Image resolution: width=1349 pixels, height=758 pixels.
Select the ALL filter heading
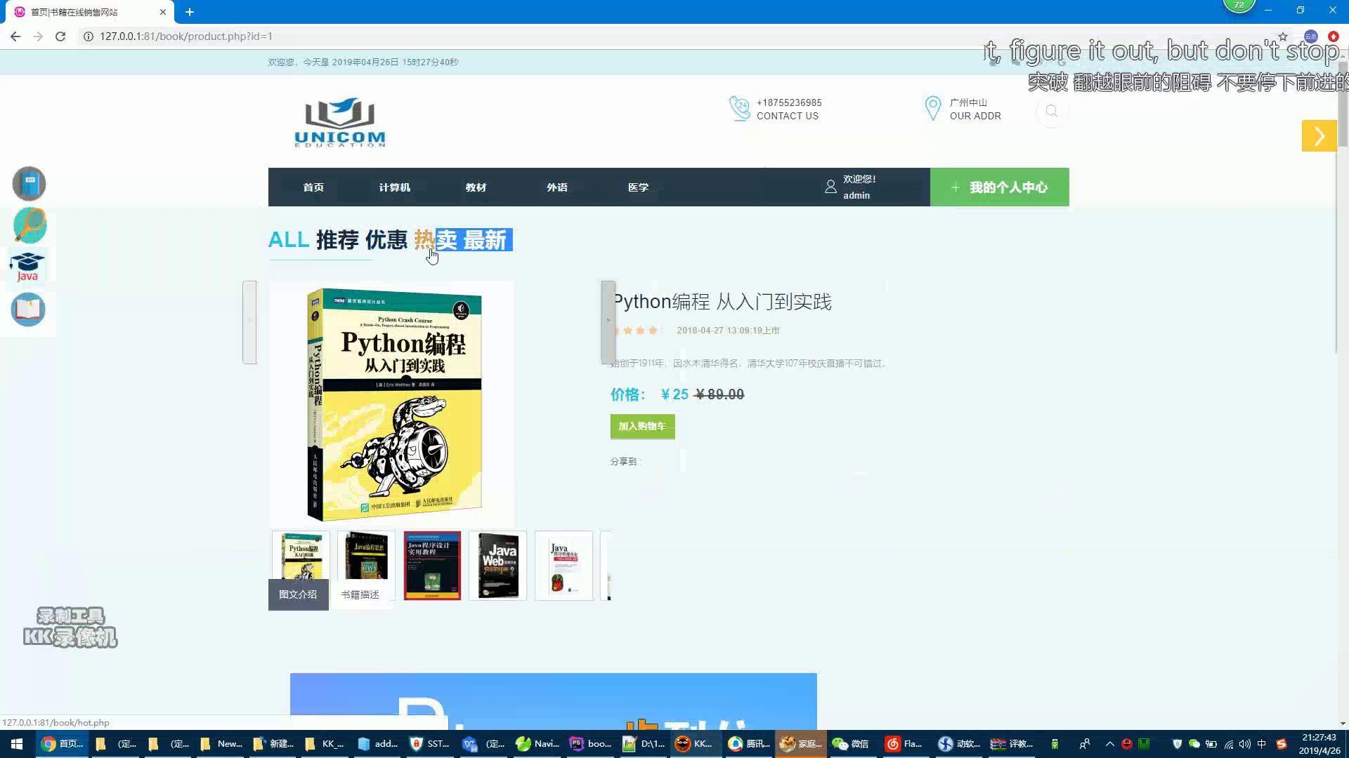coord(288,240)
